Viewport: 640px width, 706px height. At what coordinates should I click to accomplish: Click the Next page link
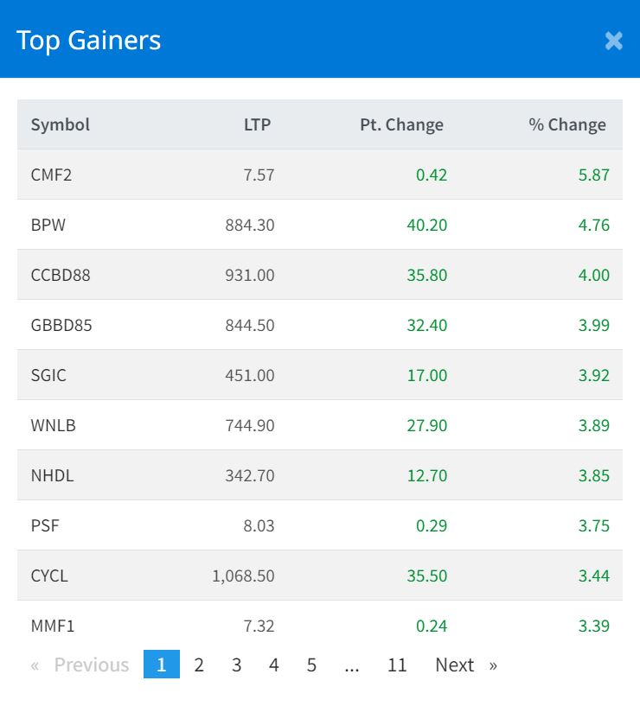click(465, 665)
